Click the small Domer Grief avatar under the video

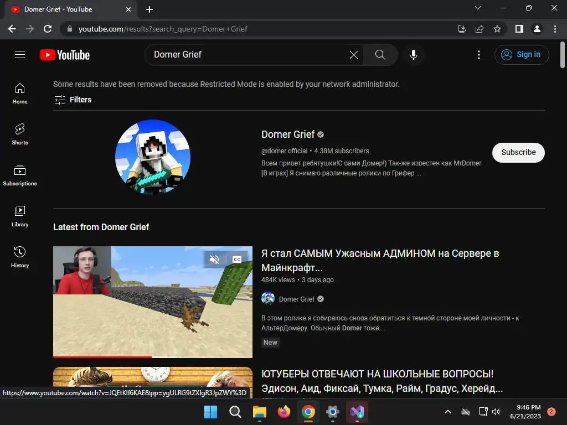268,298
